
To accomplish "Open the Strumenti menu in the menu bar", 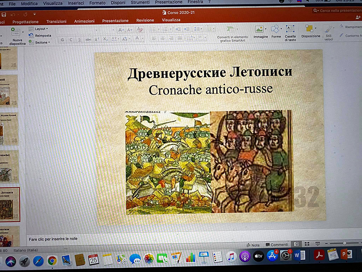I will 140,2.
